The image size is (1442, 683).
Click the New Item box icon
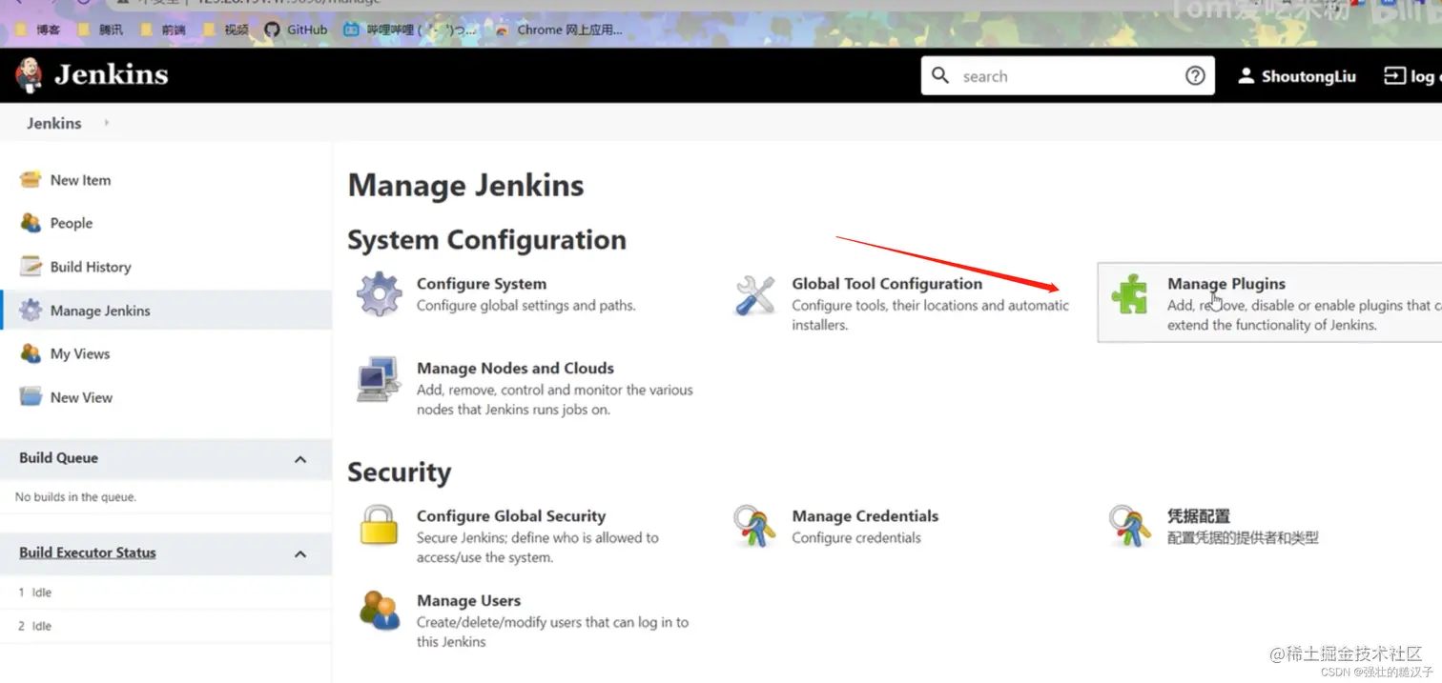[x=31, y=179]
